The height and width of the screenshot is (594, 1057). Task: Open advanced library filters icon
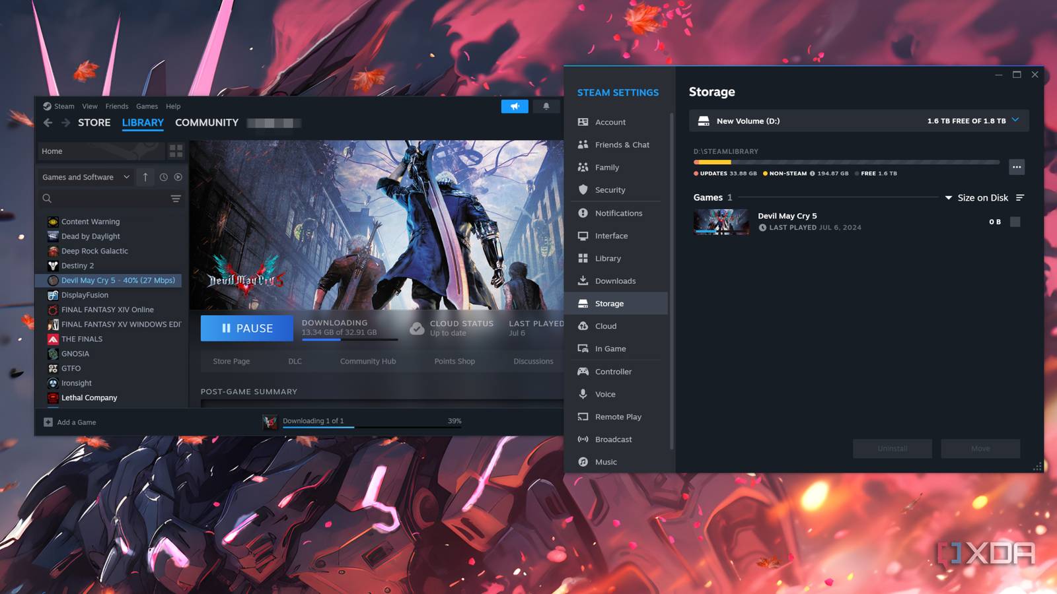(x=176, y=198)
